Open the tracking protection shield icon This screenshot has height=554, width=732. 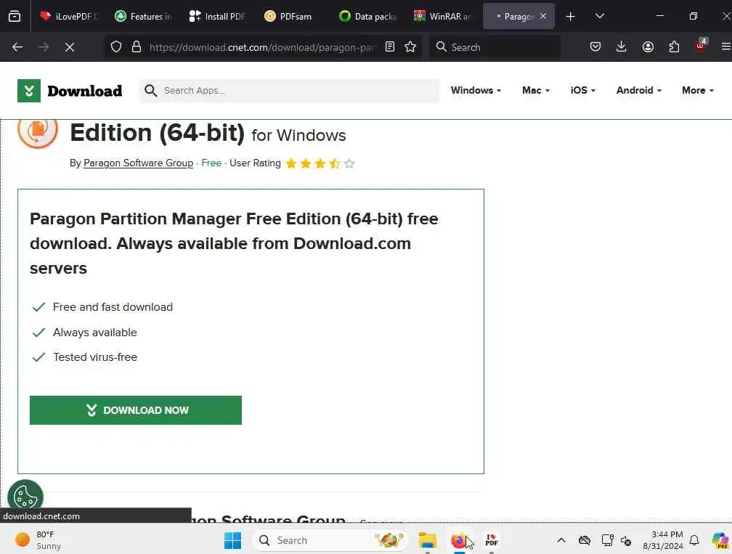(115, 46)
